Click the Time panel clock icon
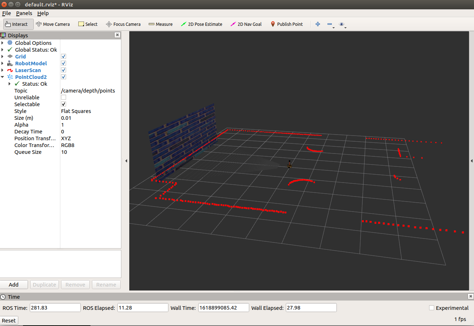The height and width of the screenshot is (326, 474). tap(3, 297)
